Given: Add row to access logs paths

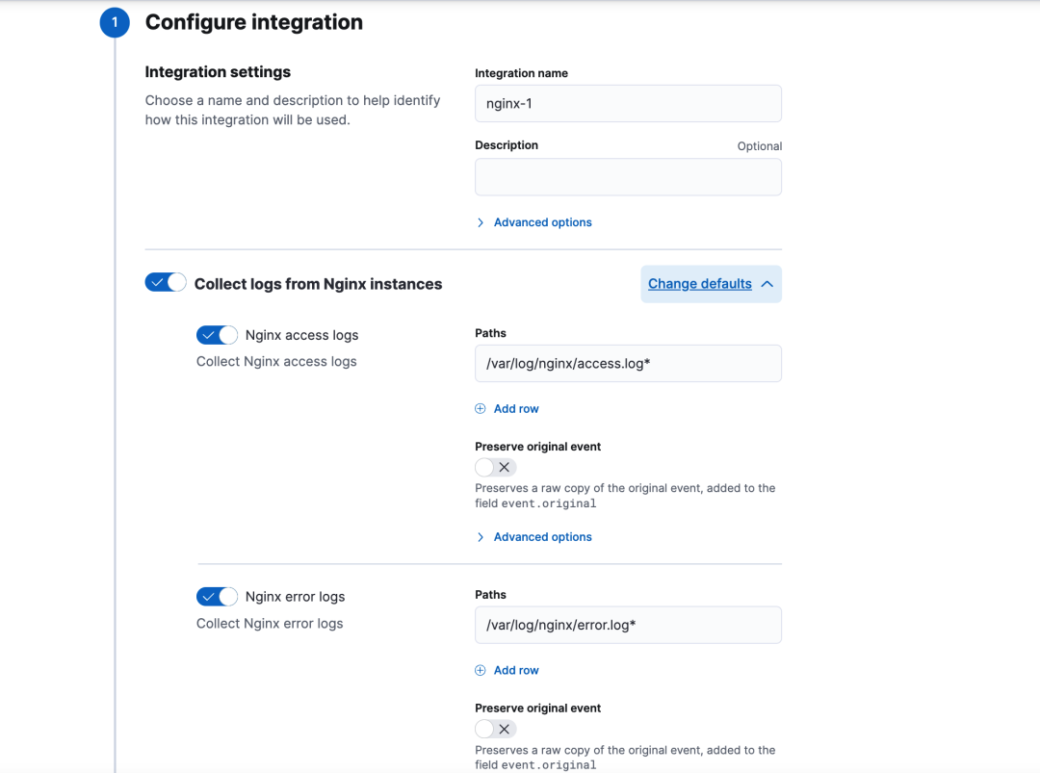Looking at the screenshot, I should click(515, 409).
